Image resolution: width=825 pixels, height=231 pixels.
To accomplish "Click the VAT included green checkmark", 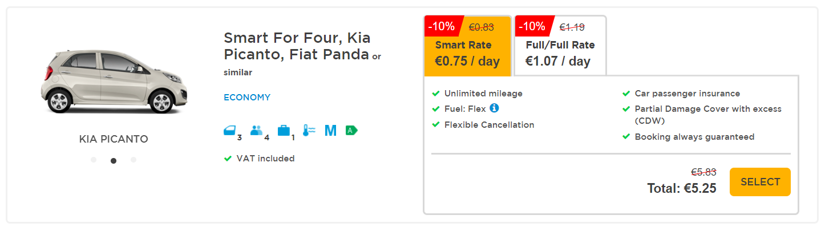I will coord(228,159).
